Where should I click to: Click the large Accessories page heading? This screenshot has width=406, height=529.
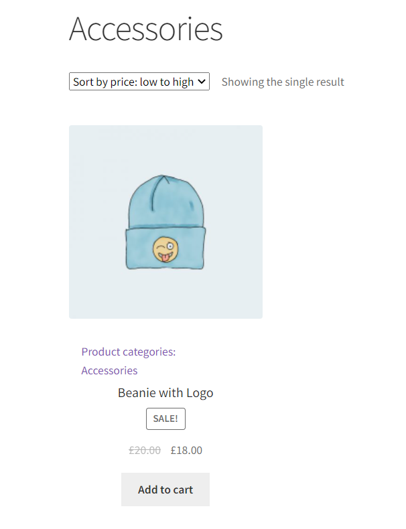coord(146,29)
